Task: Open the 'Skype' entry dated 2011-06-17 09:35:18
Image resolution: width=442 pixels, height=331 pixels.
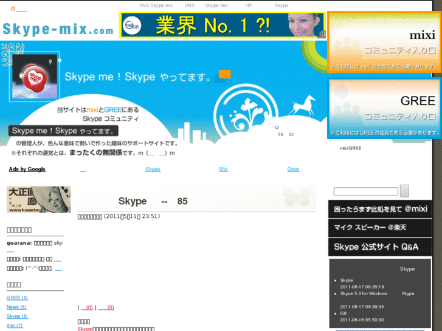Action: pyautogui.click(x=347, y=281)
